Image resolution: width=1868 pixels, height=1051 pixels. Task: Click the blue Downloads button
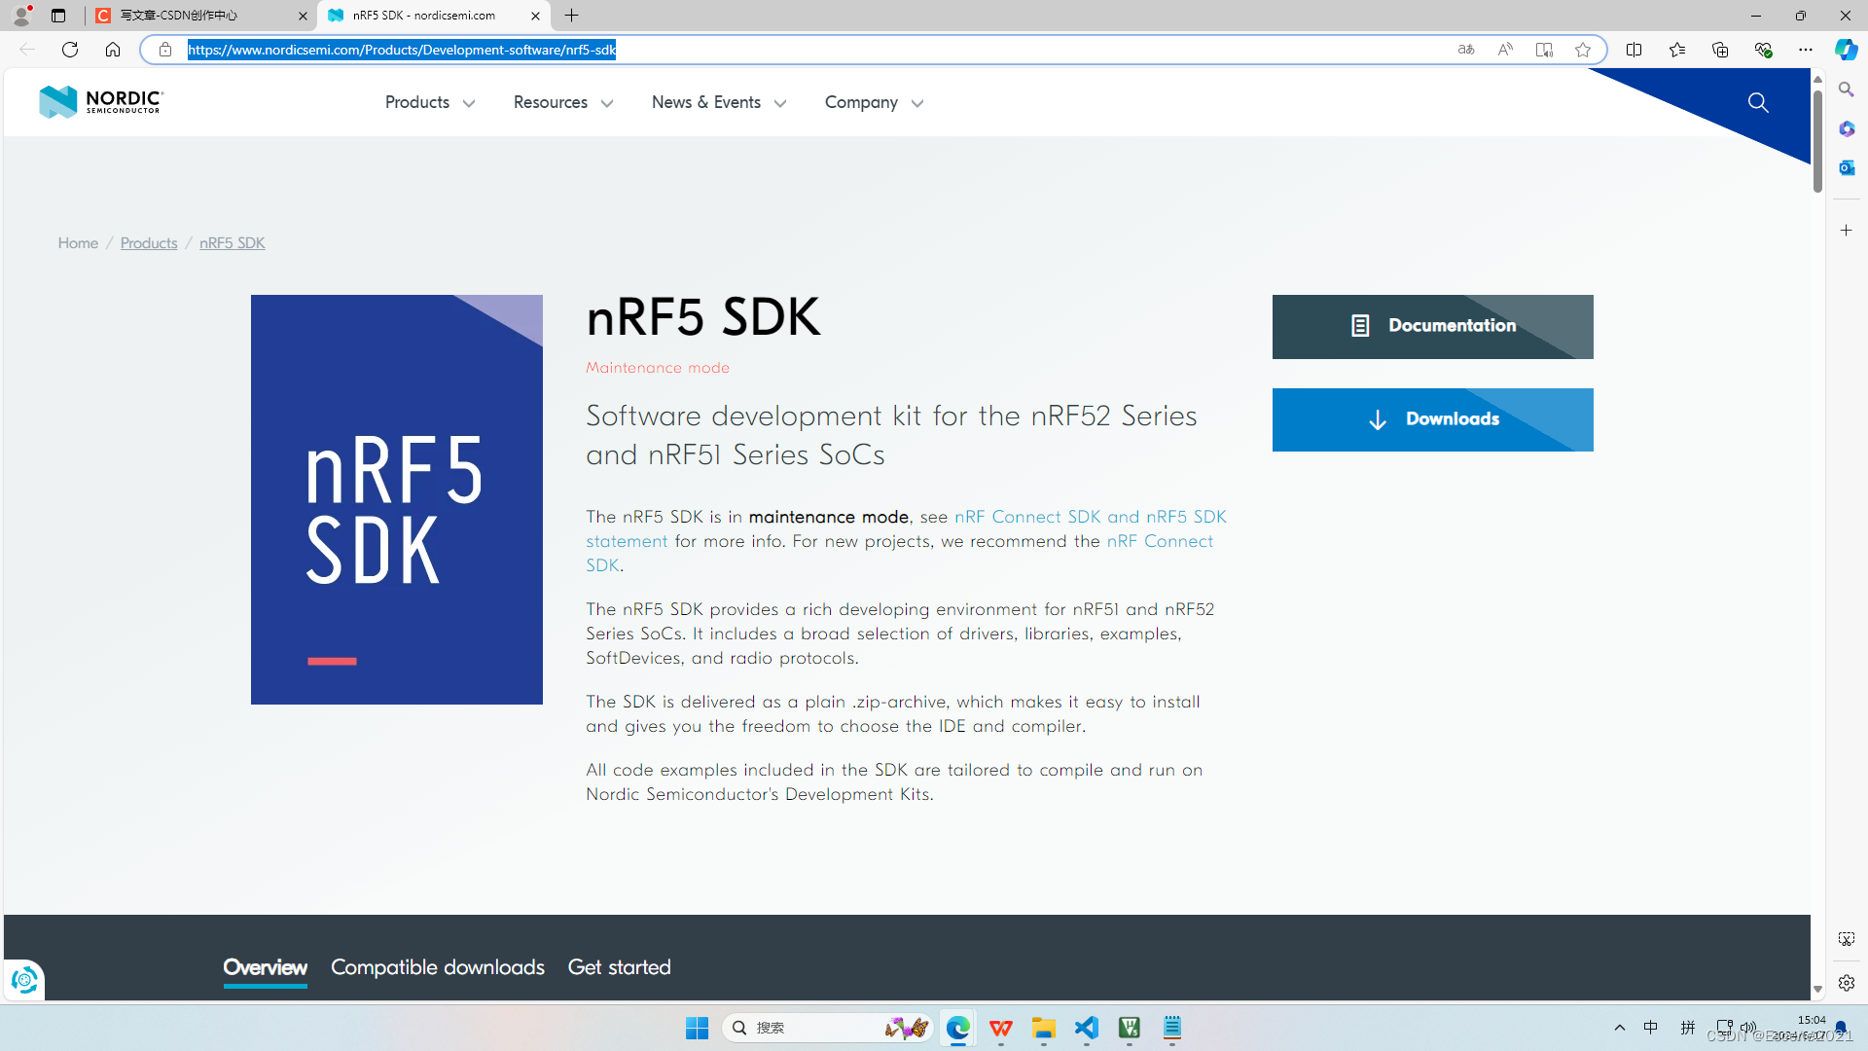coord(1432,419)
